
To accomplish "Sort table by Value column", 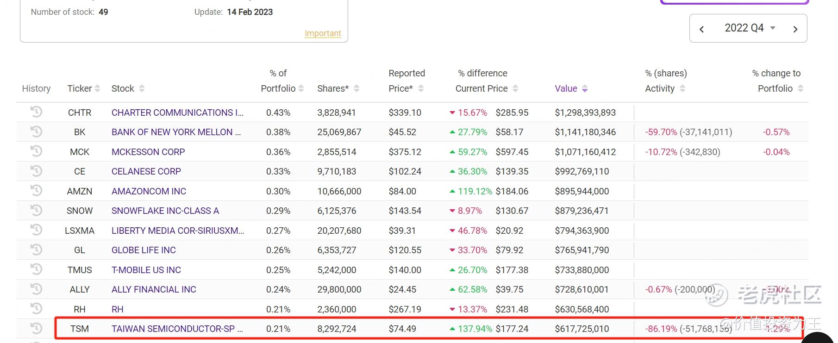I will click(x=571, y=88).
